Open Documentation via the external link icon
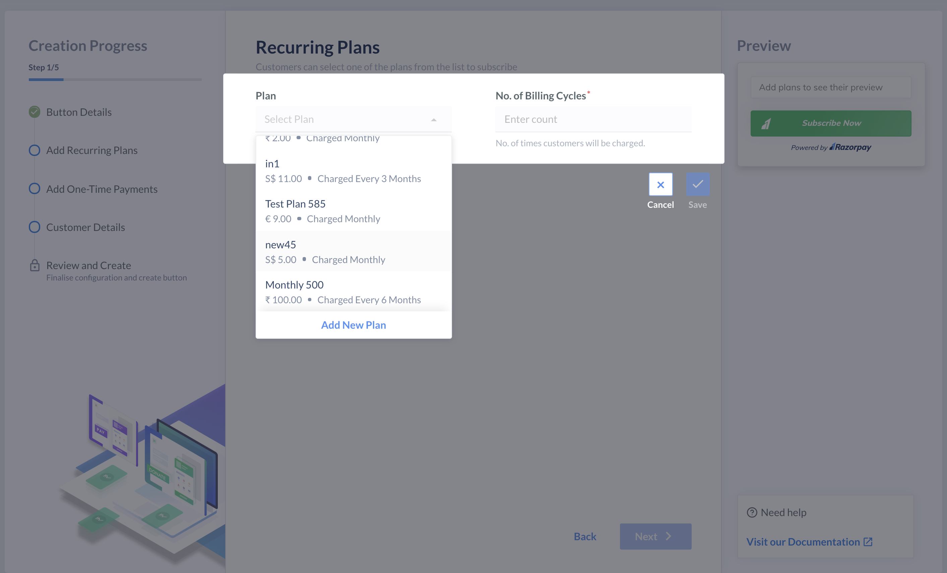 [869, 542]
